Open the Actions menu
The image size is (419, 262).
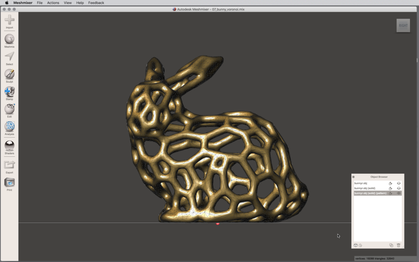[53, 3]
